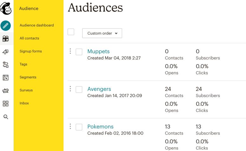Image resolution: width=246 pixels, height=151 pixels.
Task: Open the Content studio icon
Action: pyautogui.click(x=5, y=90)
